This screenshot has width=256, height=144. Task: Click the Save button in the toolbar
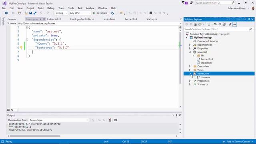pos(30,13)
